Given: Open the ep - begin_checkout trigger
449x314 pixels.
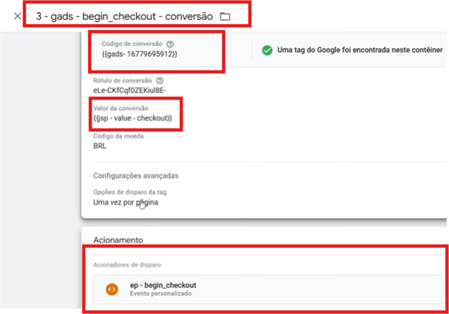Looking at the screenshot, I should point(269,289).
